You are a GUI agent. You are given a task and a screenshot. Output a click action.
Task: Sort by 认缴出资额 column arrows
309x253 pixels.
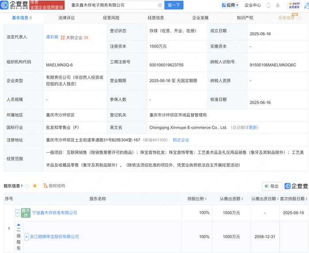(x=242, y=199)
